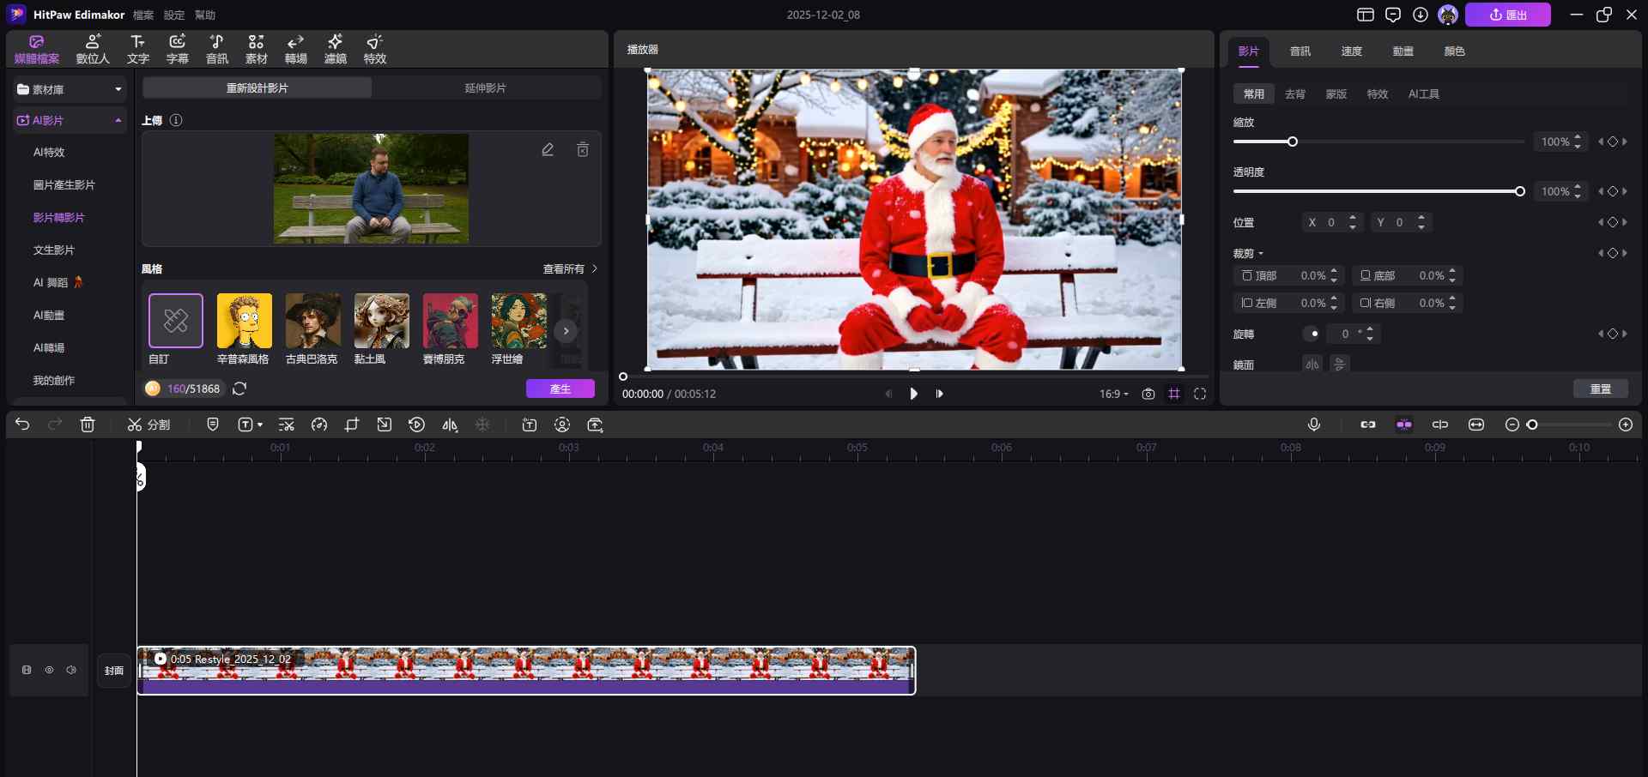Click the microphone voiceover icon
The height and width of the screenshot is (777, 1648).
[x=1313, y=425]
